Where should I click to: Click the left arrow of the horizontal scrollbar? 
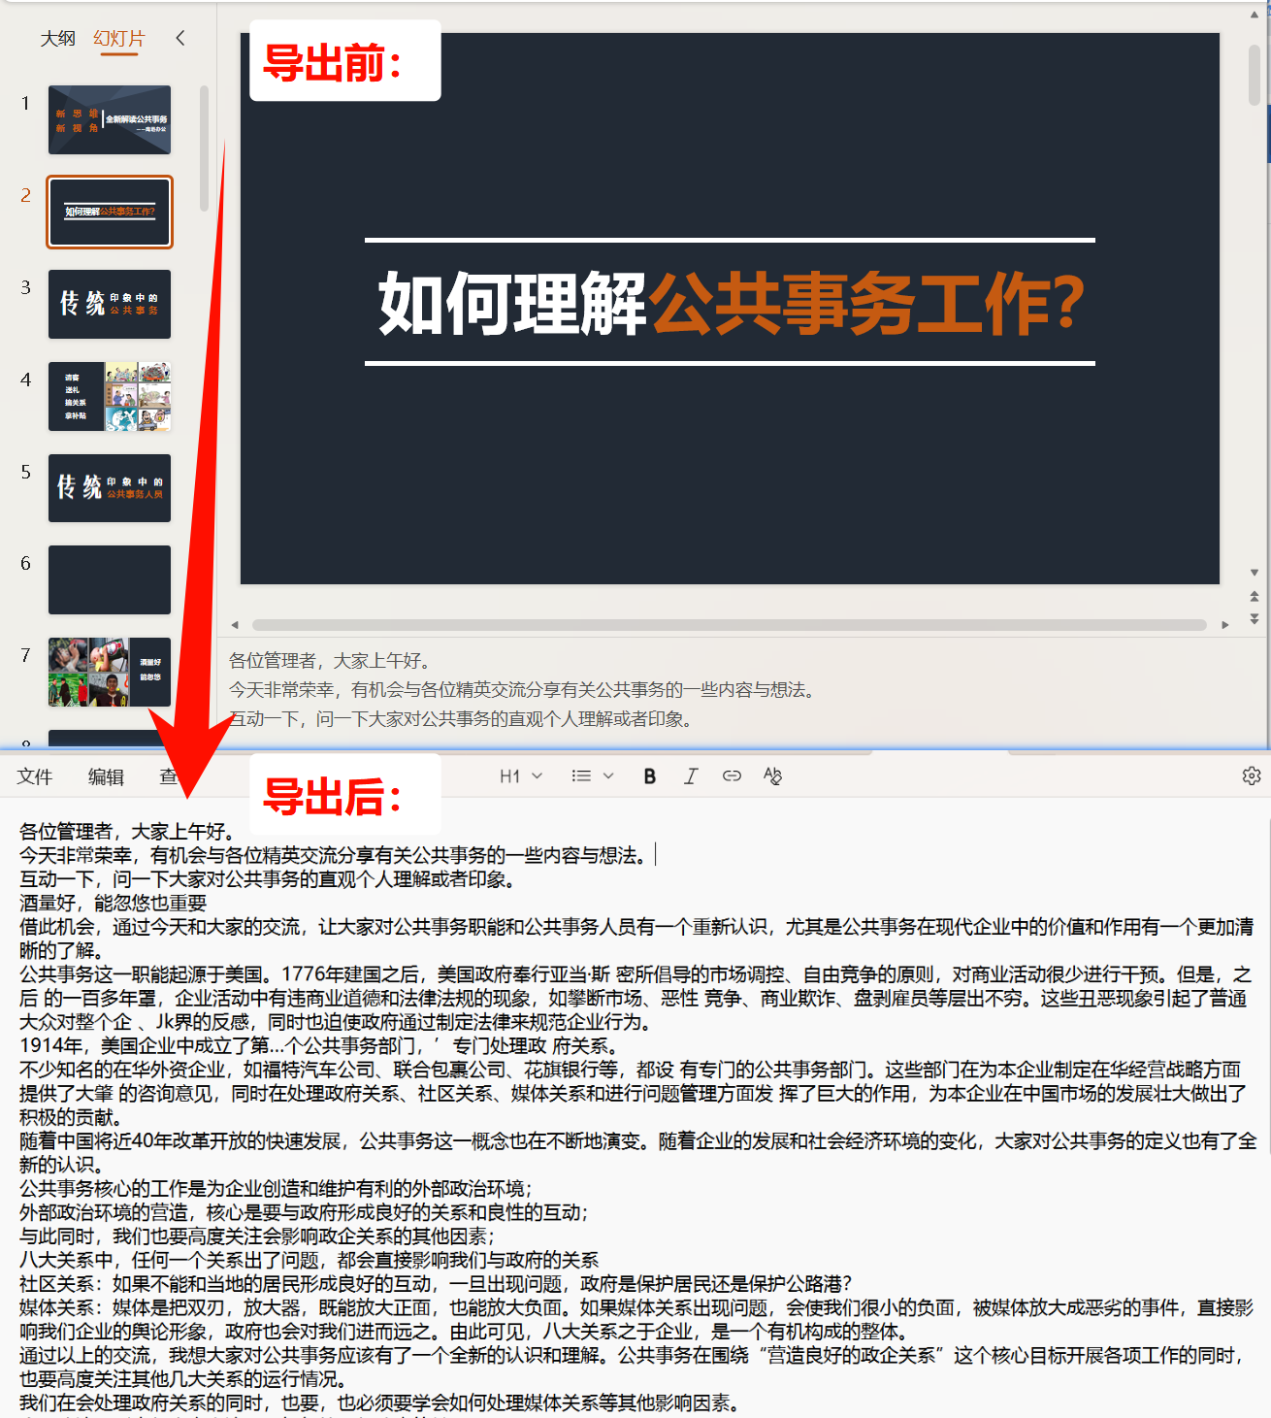point(233,625)
